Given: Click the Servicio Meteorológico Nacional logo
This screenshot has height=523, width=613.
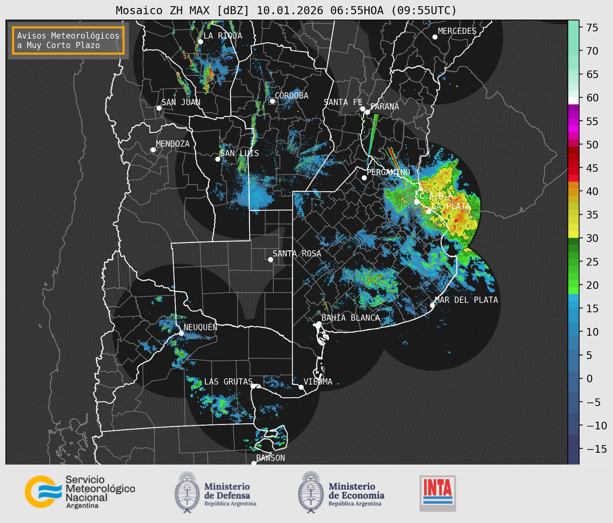Looking at the screenshot, I should (x=80, y=492).
